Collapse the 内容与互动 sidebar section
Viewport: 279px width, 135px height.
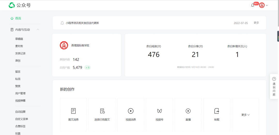coord(38,30)
